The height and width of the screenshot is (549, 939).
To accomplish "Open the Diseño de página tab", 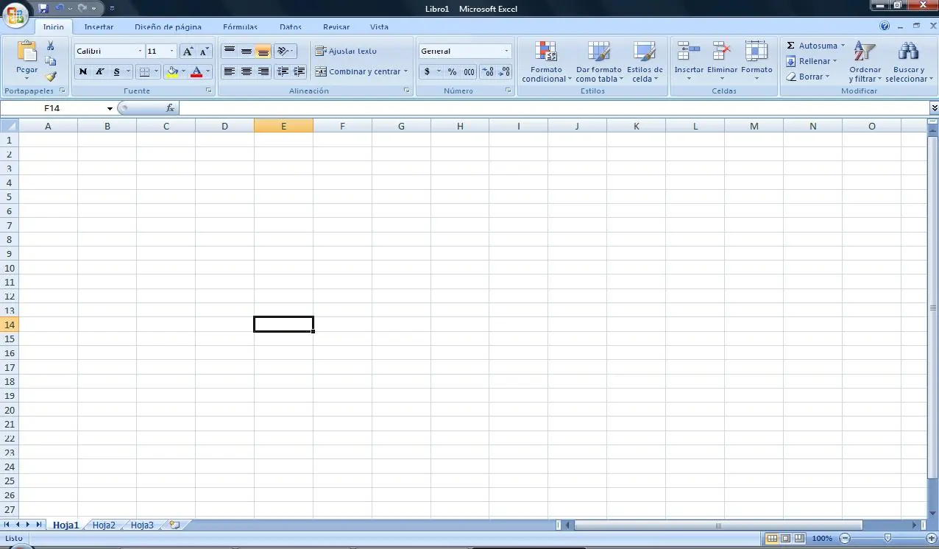I will (168, 27).
